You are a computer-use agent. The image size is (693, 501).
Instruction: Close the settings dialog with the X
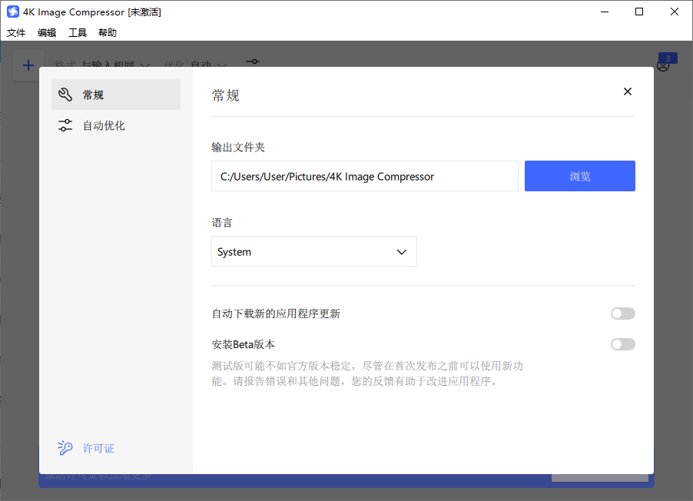coord(627,91)
